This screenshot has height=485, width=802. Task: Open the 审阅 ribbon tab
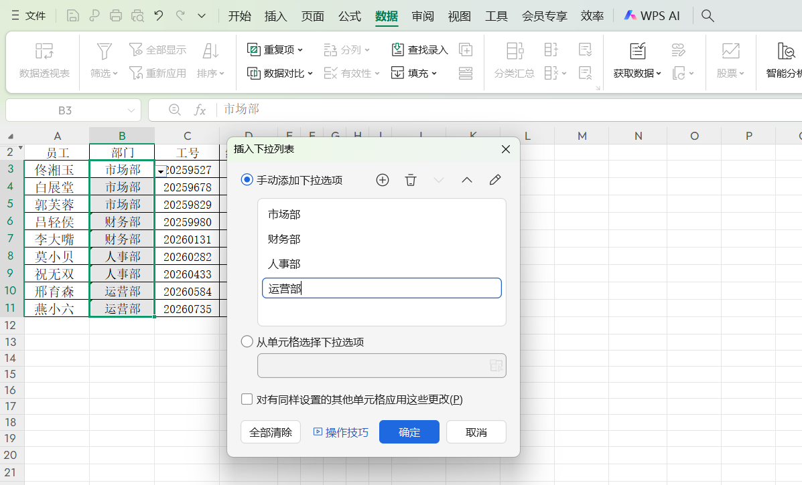point(423,15)
